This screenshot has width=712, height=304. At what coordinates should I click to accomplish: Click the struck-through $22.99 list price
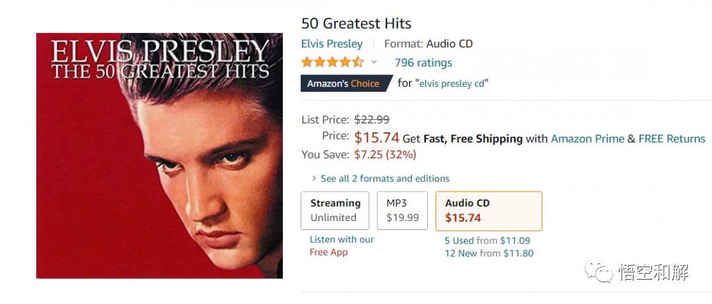[x=372, y=120]
